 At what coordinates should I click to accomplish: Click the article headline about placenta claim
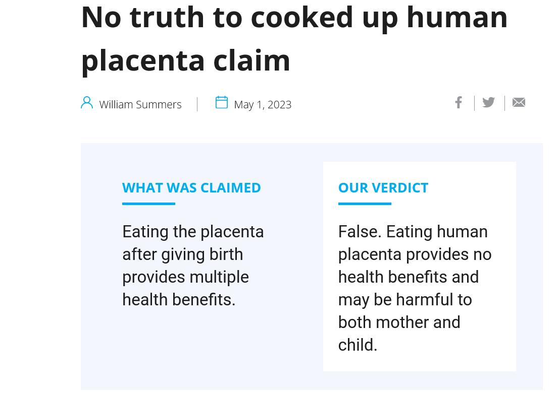(x=294, y=38)
